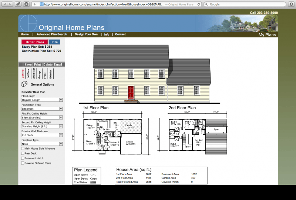Open Advanced Plan Search in nav bar
The image size is (296, 200).
point(52,34)
